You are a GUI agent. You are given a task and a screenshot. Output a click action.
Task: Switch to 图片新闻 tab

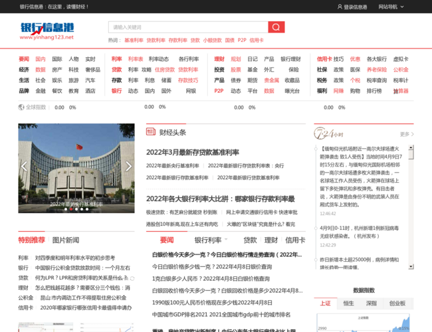pos(66,240)
